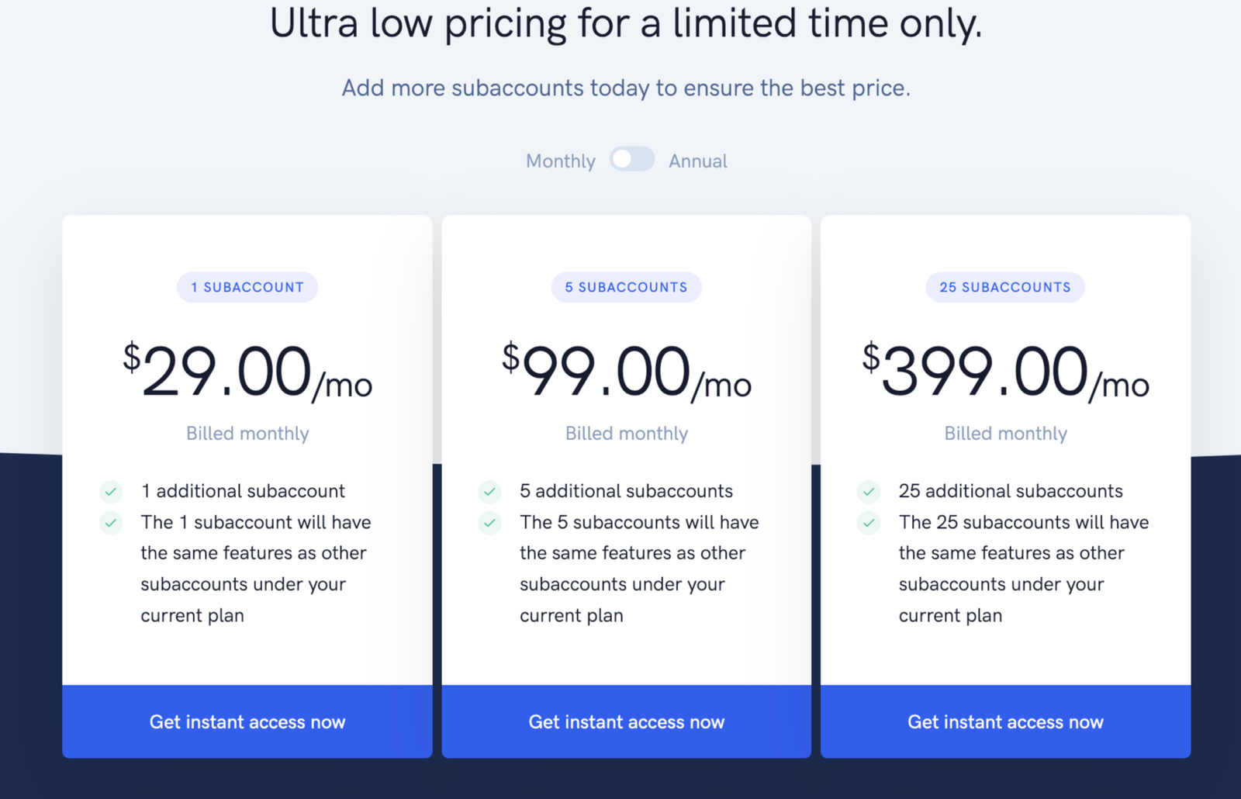This screenshot has width=1241, height=799.
Task: Click the checkmark beside 'The 1 subaccount will have'
Action: pos(111,522)
